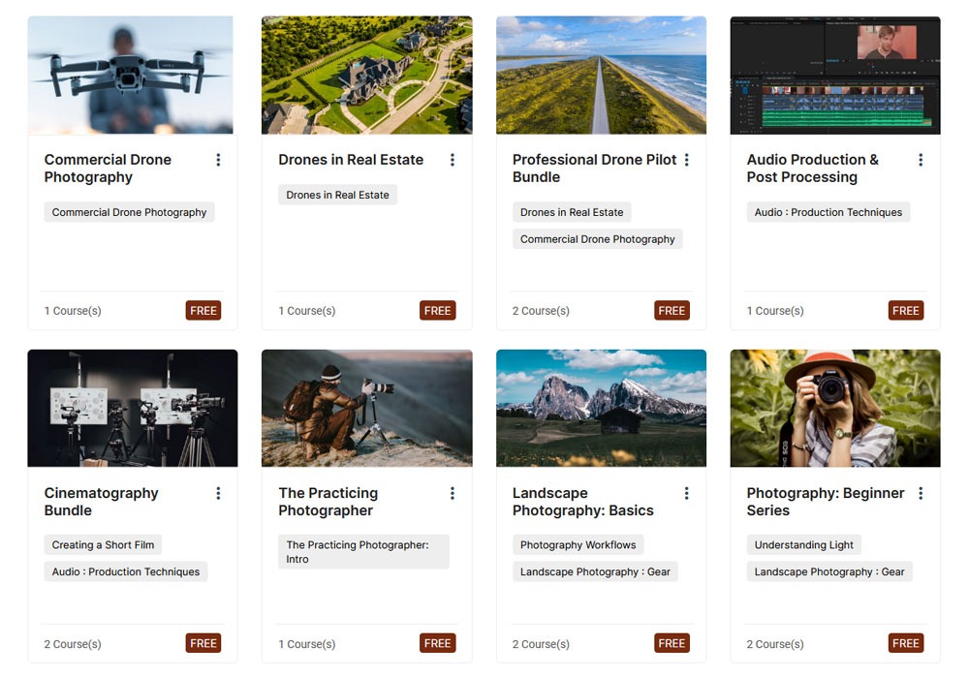Click the video editing software thumbnail

(x=834, y=75)
